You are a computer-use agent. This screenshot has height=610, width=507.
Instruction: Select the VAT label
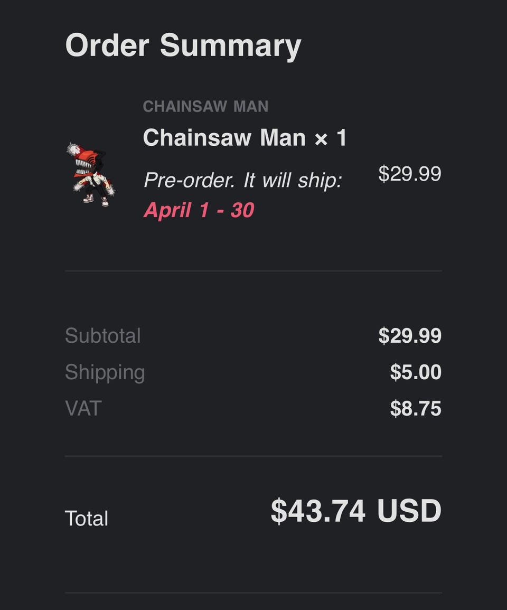click(83, 408)
